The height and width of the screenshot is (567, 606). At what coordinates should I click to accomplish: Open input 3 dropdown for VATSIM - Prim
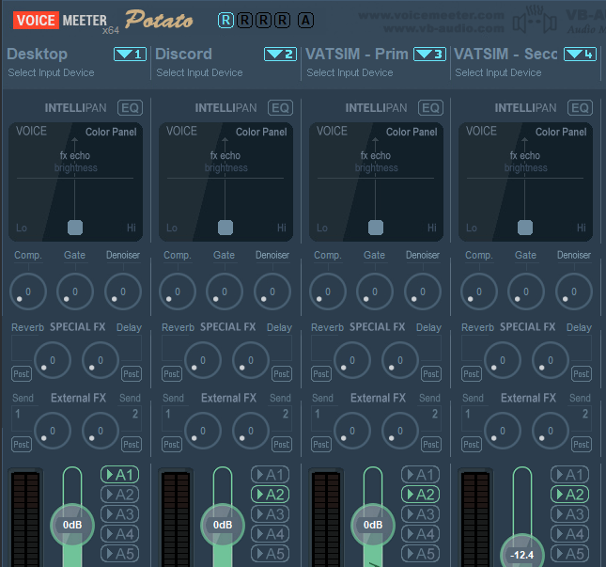pyautogui.click(x=429, y=55)
